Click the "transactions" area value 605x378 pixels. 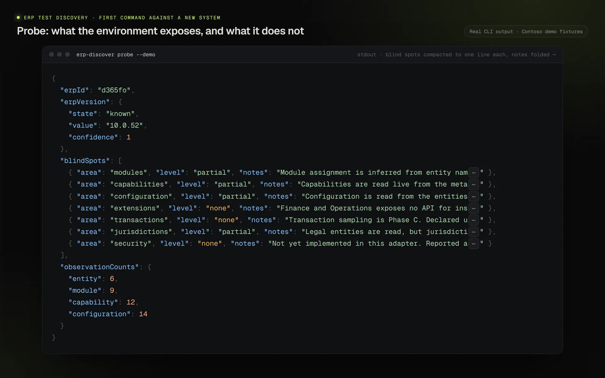pos(139,220)
